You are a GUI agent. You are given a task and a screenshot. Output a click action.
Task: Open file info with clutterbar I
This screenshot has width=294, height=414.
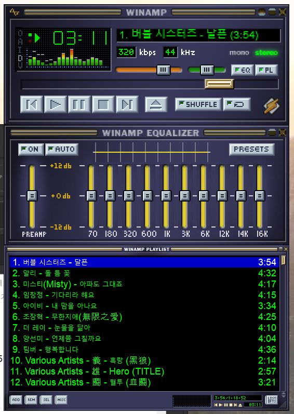point(20,50)
